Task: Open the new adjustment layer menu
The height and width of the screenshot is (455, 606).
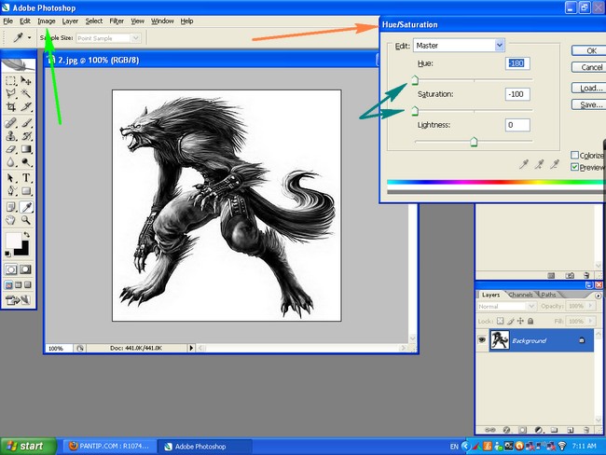Action: pos(538,430)
